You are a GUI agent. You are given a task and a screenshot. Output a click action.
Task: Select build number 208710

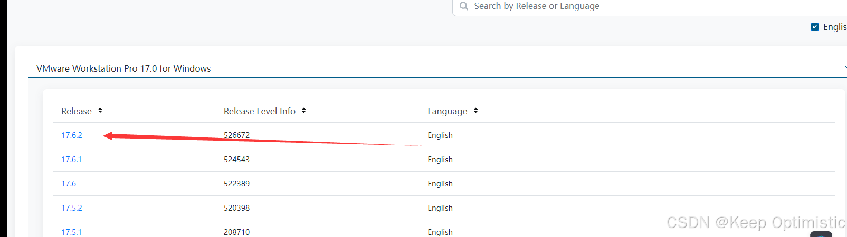[236, 232]
